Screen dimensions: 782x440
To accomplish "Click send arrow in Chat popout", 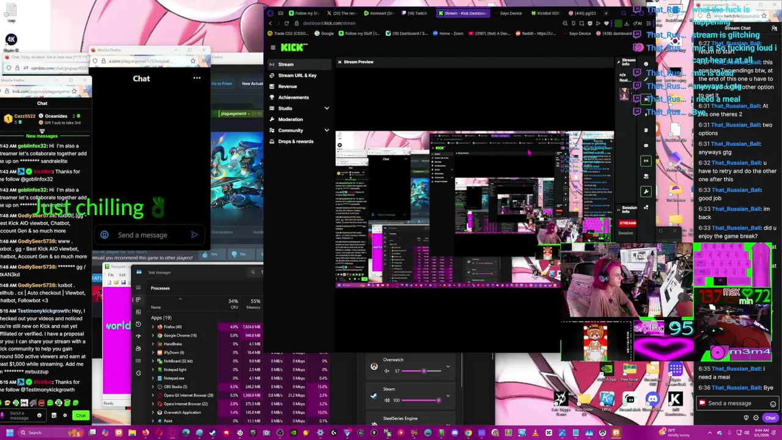I will [194, 235].
